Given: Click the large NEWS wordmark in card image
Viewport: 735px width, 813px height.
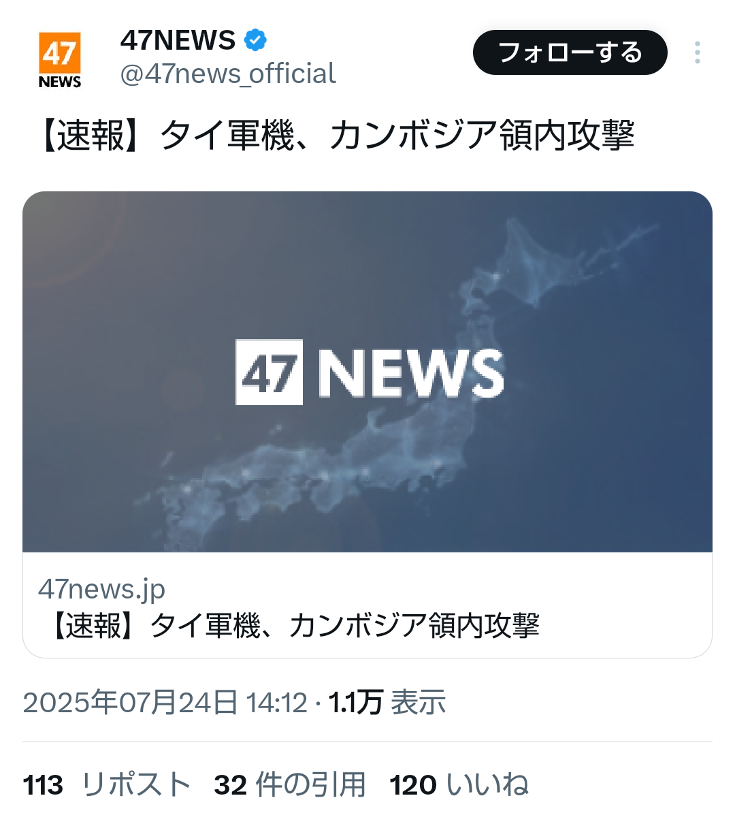Looking at the screenshot, I should coord(411,373).
